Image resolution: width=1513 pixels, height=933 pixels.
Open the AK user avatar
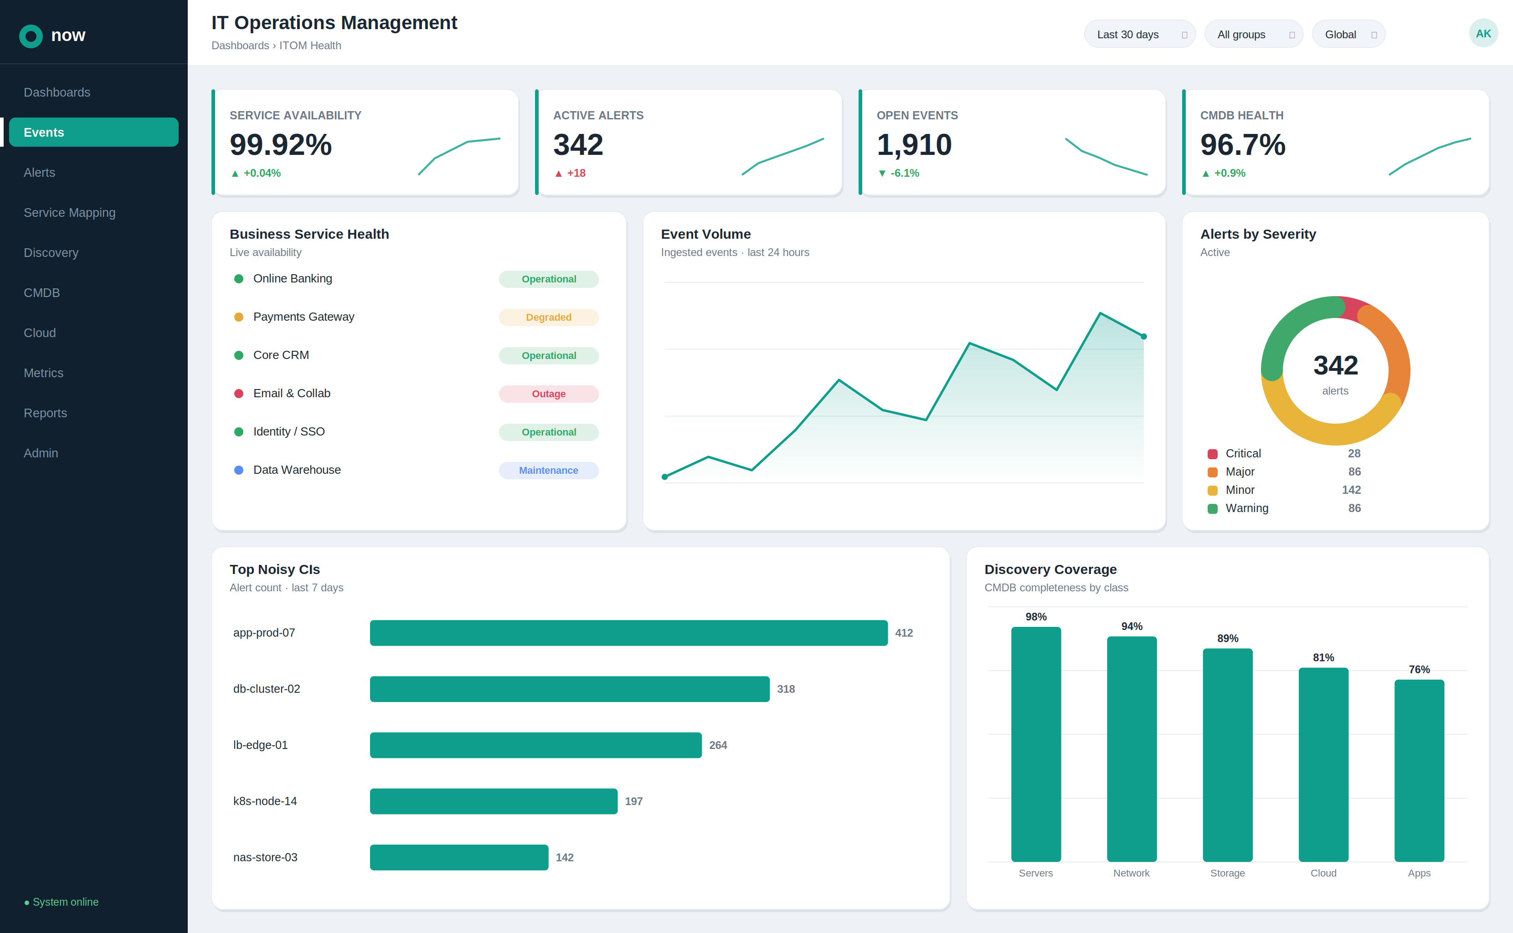point(1483,34)
